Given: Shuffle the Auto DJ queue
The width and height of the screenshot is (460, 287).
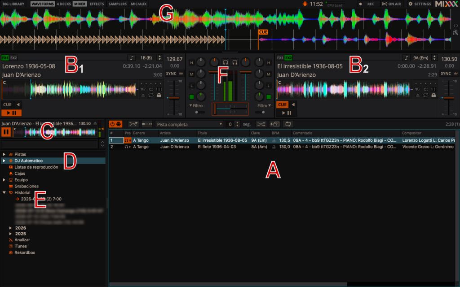Looking at the screenshot, I should 261,124.
